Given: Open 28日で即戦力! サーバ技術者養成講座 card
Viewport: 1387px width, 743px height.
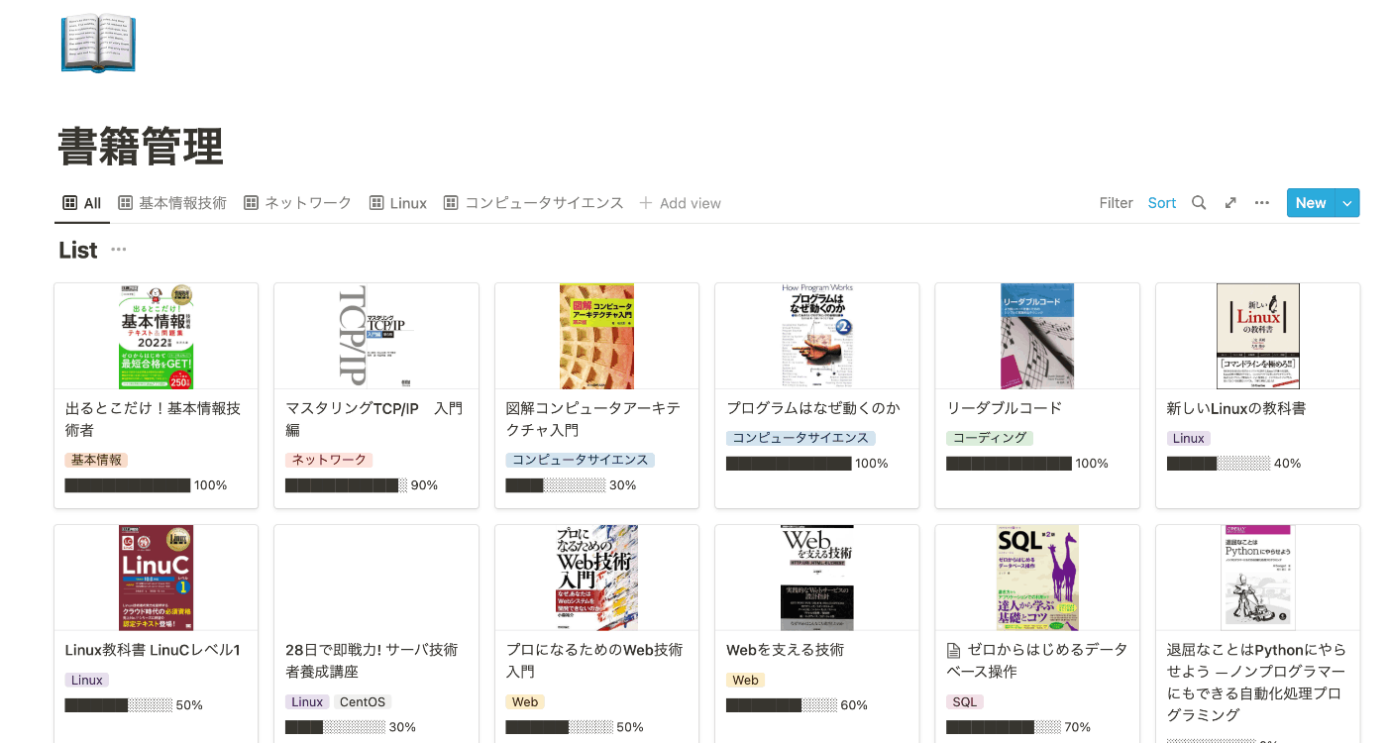Looking at the screenshot, I should [x=372, y=661].
